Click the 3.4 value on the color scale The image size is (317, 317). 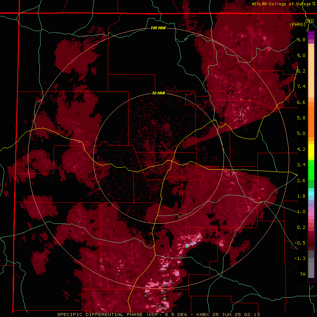301,165
